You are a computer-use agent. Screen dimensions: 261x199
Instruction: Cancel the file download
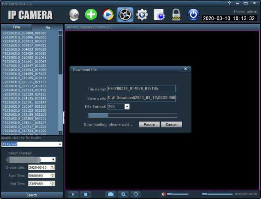(x=171, y=125)
